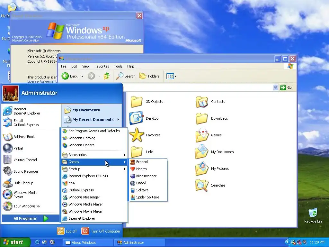This screenshot has height=247, width=329.
Task: Open Freecell from the Games submenu
Action: [148, 162]
